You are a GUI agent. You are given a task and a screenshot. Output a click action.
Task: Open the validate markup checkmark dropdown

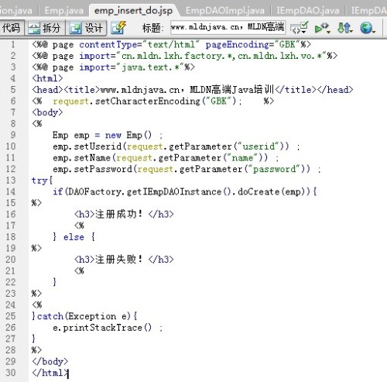(x=300, y=28)
